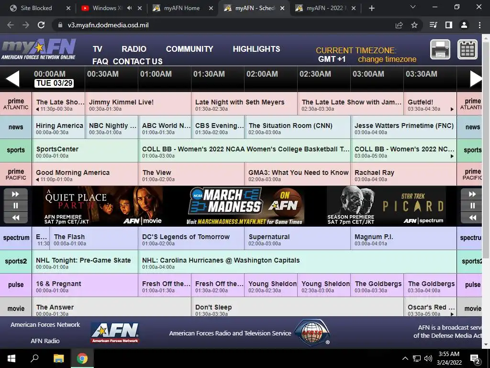Open A Quiet Place Part II banner

(x=103, y=206)
